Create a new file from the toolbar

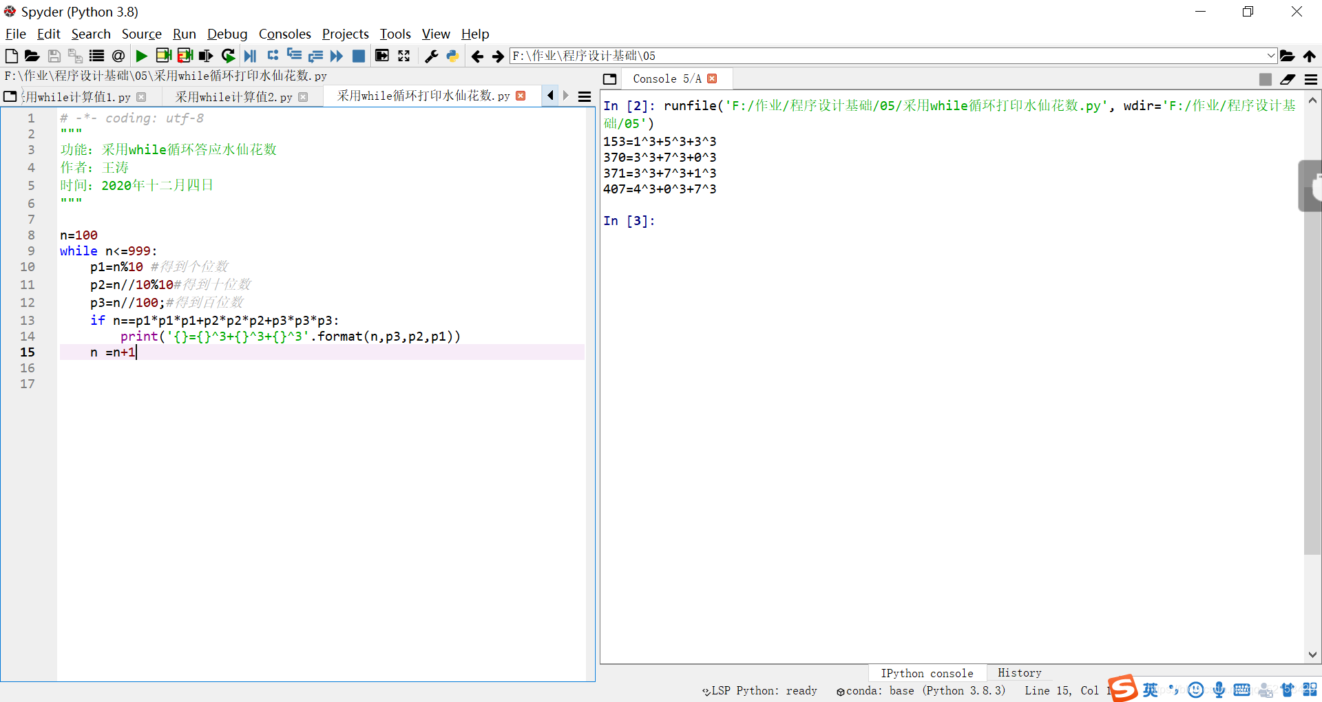click(x=12, y=56)
